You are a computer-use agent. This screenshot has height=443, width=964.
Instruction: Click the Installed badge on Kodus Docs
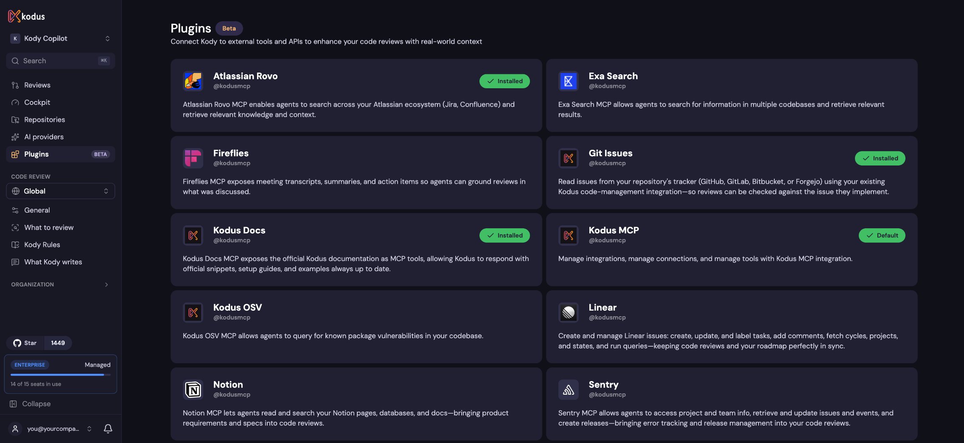coord(504,236)
